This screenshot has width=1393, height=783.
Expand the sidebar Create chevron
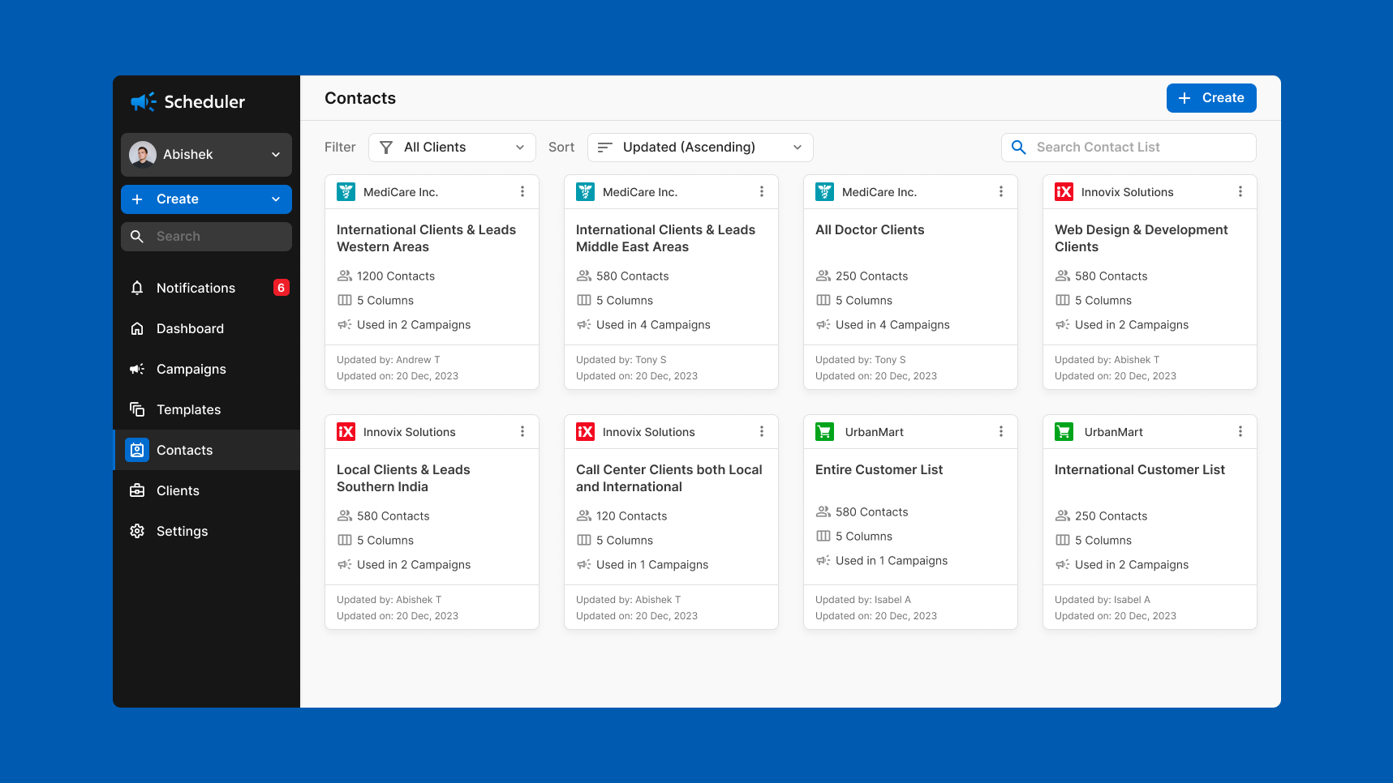(x=276, y=199)
